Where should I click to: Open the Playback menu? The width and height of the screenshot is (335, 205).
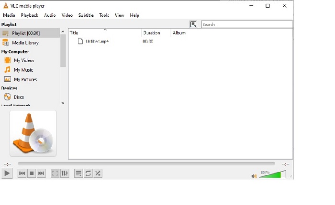point(30,15)
